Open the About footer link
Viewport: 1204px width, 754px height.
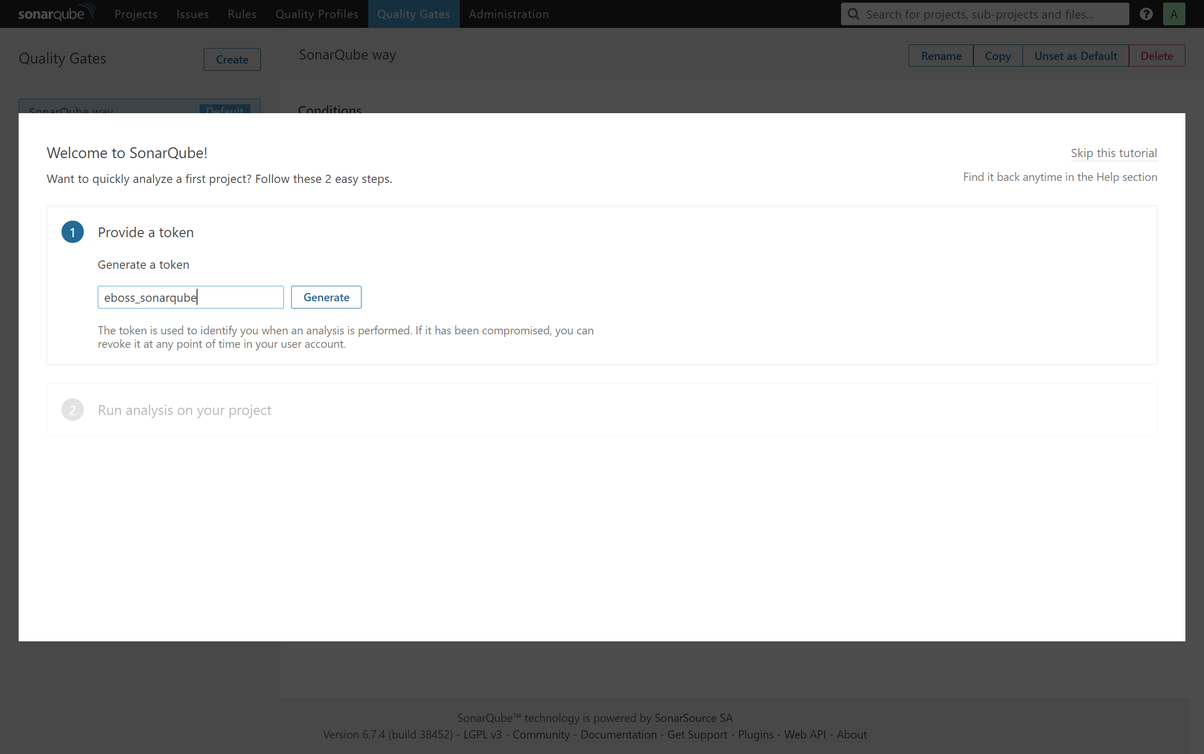852,734
